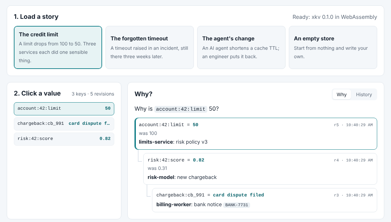This screenshot has width=391, height=222.
Task: Click the account:42:limit code chip in question
Action: coord(181,109)
